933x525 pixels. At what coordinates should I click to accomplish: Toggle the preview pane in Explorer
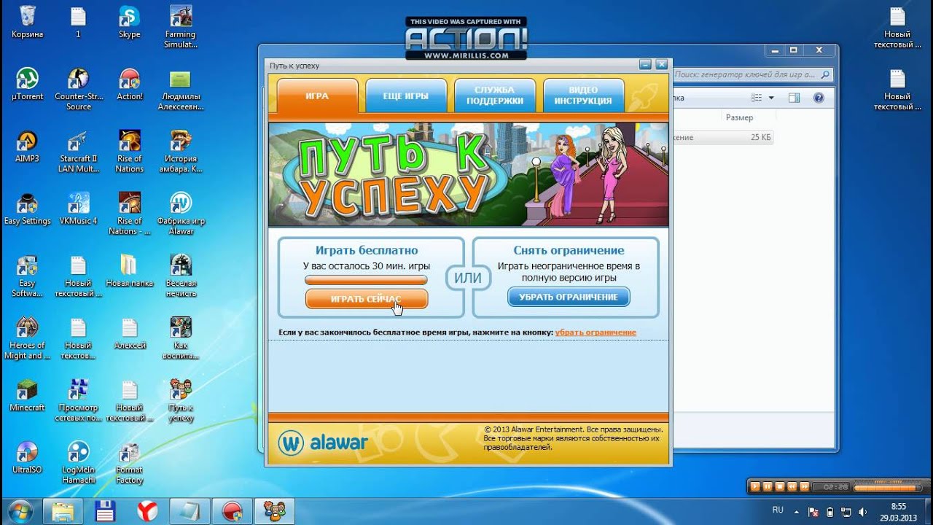(794, 98)
